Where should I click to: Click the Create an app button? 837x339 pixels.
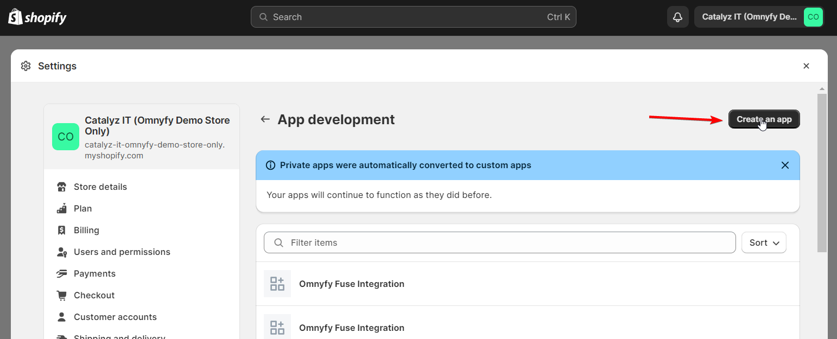pyautogui.click(x=764, y=119)
